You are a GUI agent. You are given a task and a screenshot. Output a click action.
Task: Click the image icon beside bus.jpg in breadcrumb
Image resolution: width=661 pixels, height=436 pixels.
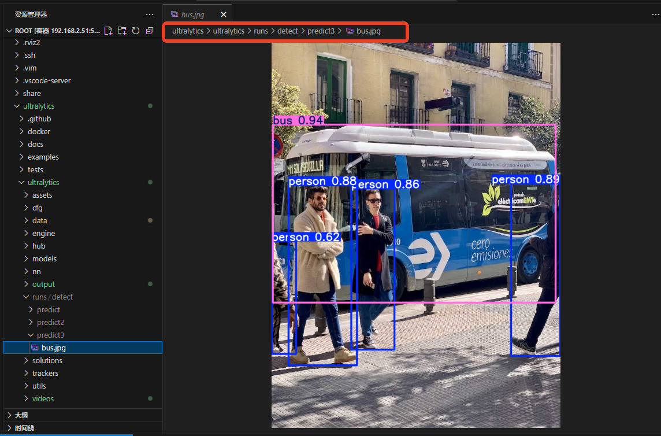pos(350,31)
